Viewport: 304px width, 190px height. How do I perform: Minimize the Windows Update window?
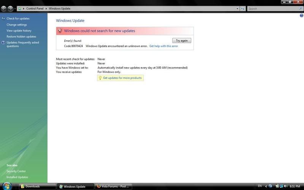click(284, 2)
